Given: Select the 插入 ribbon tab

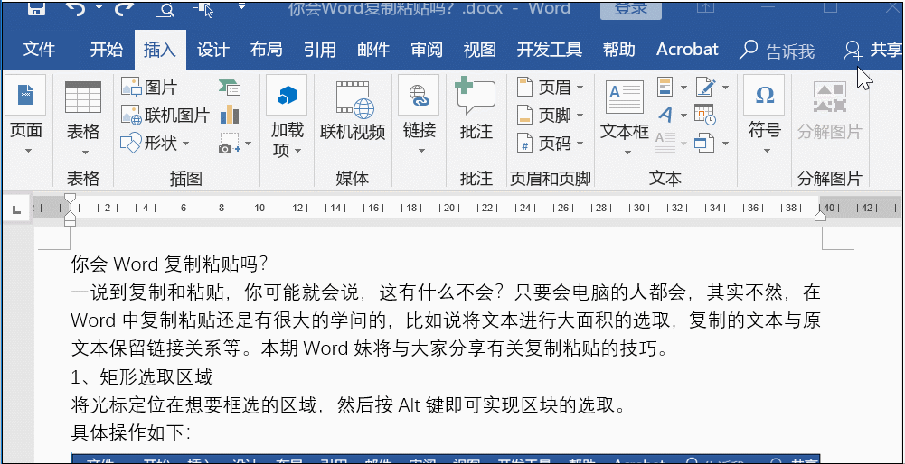Looking at the screenshot, I should coord(160,51).
